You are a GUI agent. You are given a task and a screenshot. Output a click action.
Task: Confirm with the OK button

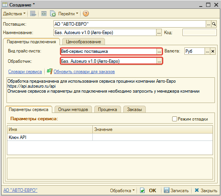pyautogui.click(x=153, y=191)
